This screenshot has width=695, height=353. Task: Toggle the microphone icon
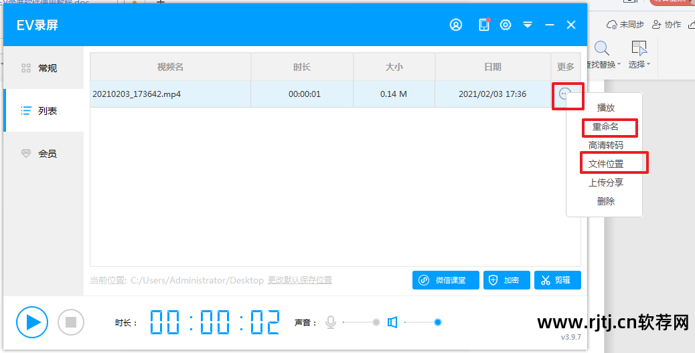(331, 322)
